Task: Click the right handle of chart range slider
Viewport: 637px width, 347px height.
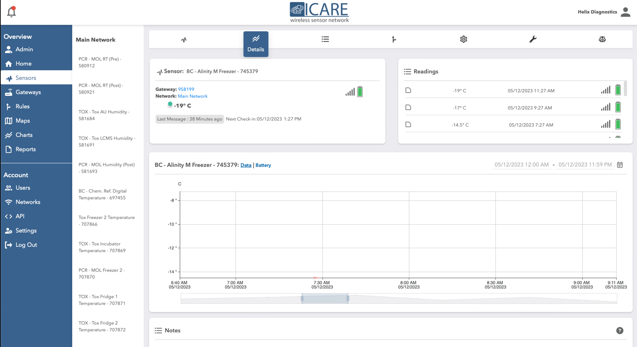Action: tap(348, 299)
